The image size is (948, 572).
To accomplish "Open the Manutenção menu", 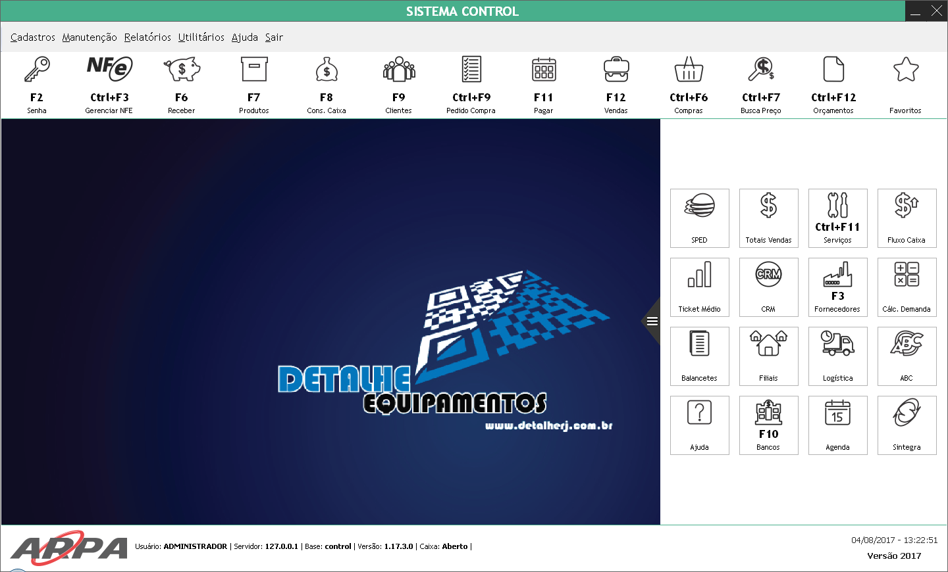I will (x=90, y=37).
